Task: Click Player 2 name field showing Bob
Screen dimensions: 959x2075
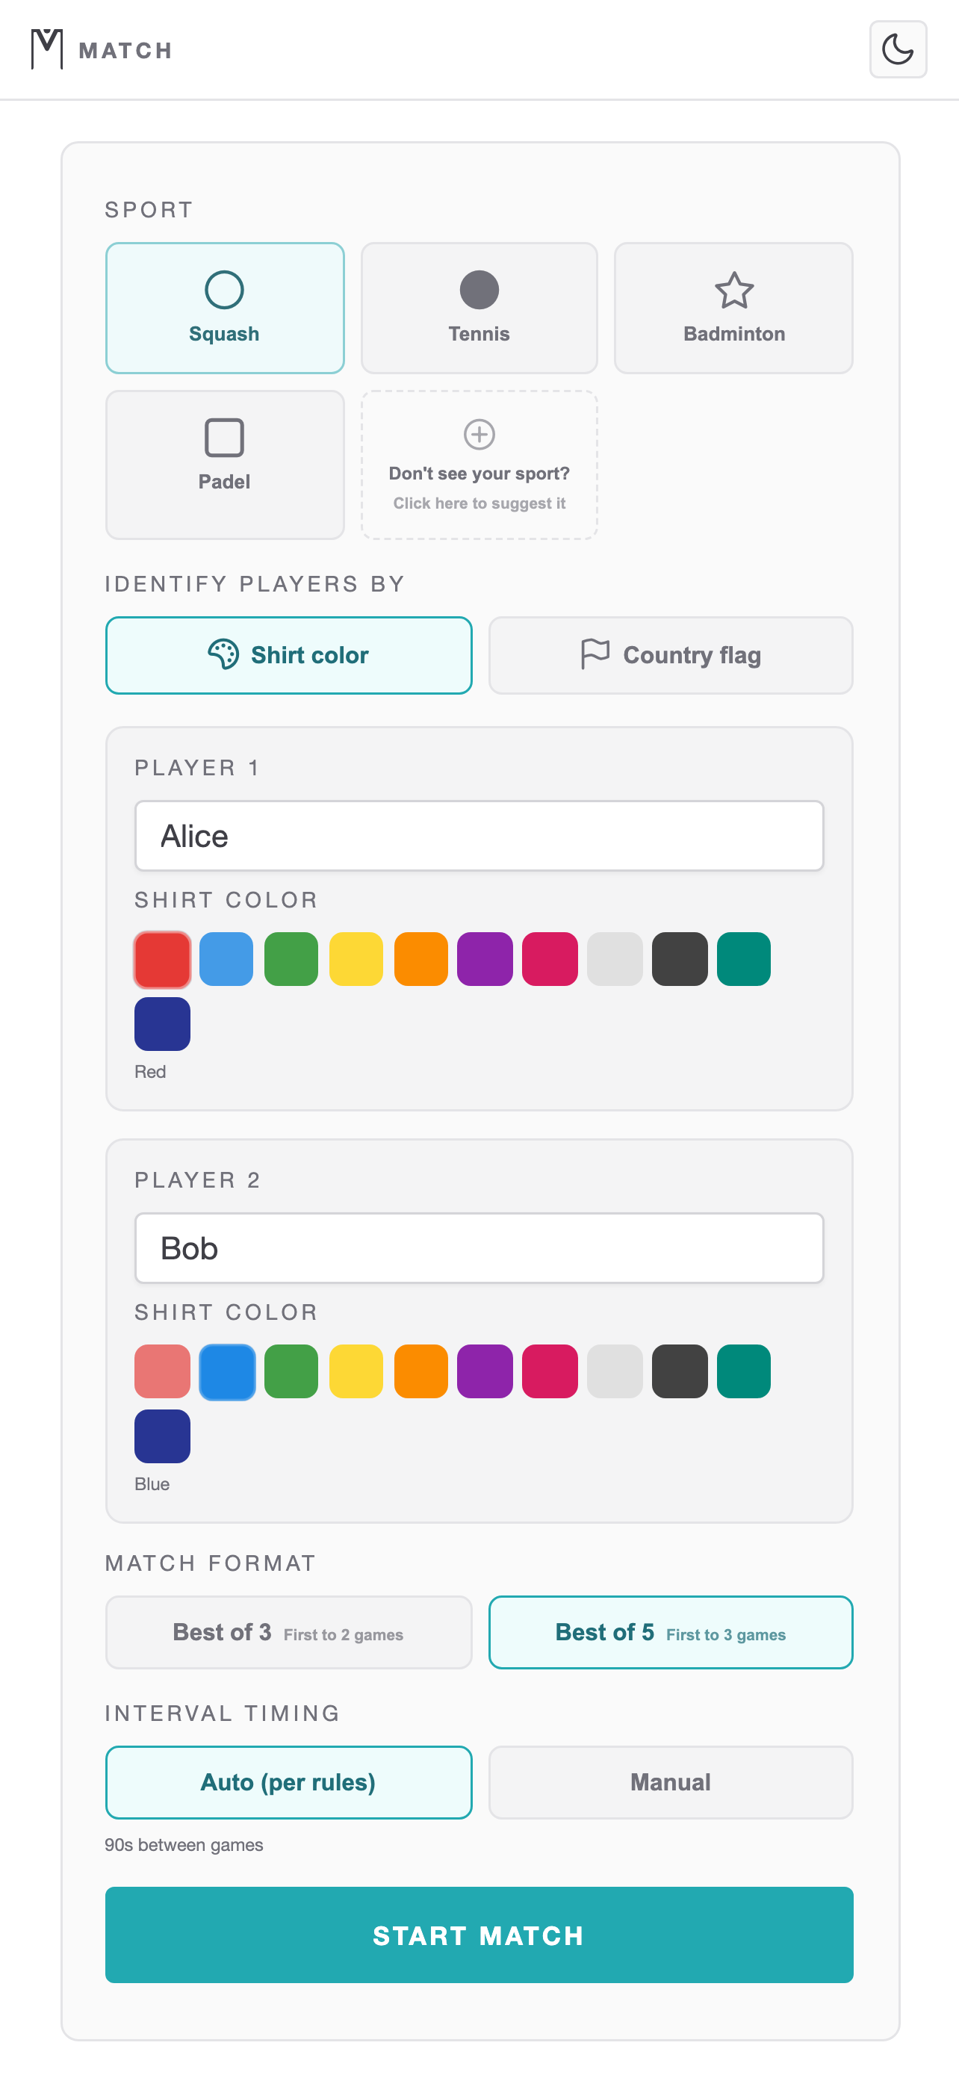Action: click(x=478, y=1247)
